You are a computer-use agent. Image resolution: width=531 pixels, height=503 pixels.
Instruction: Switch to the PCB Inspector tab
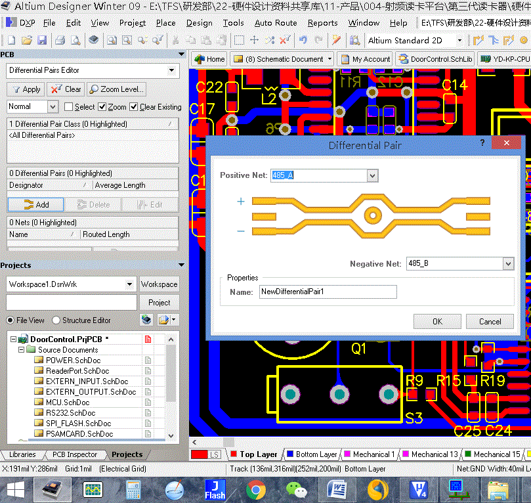pyautogui.click(x=75, y=454)
